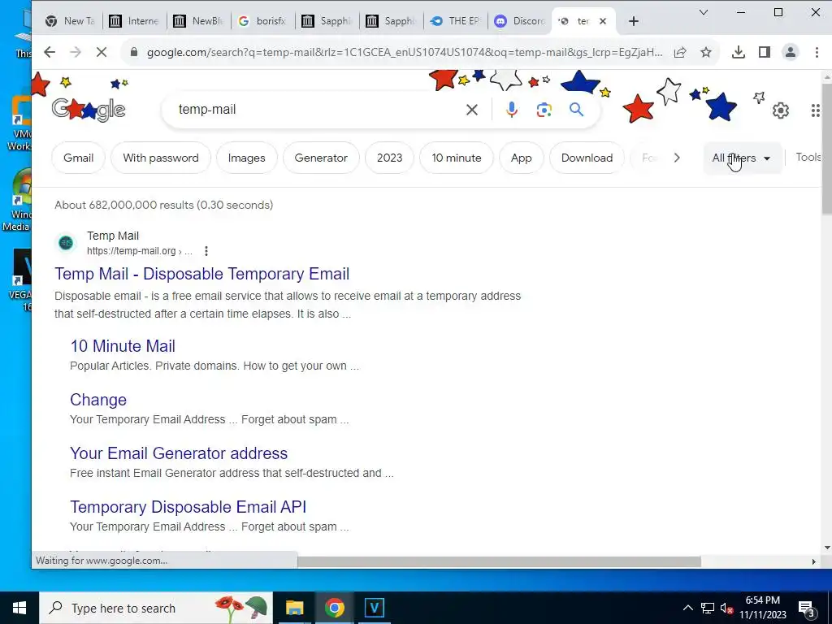Share this page via the share icon
The image size is (832, 624).
(680, 52)
